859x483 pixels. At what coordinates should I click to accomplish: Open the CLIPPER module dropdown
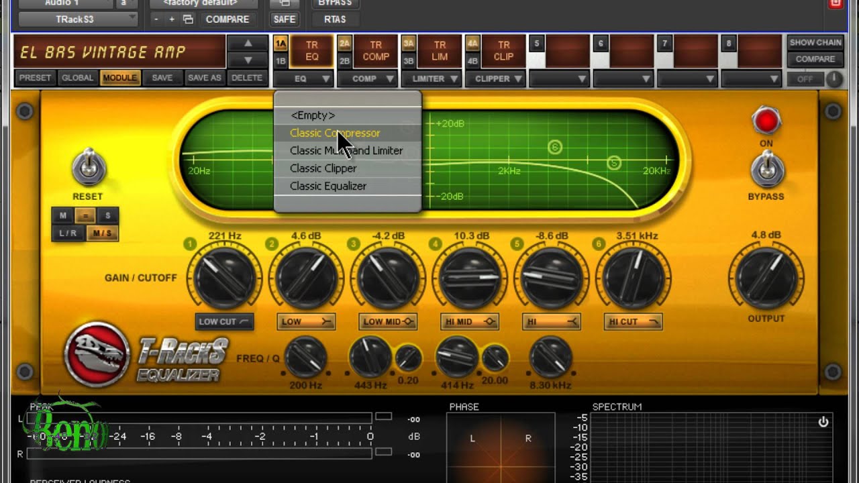(495, 78)
